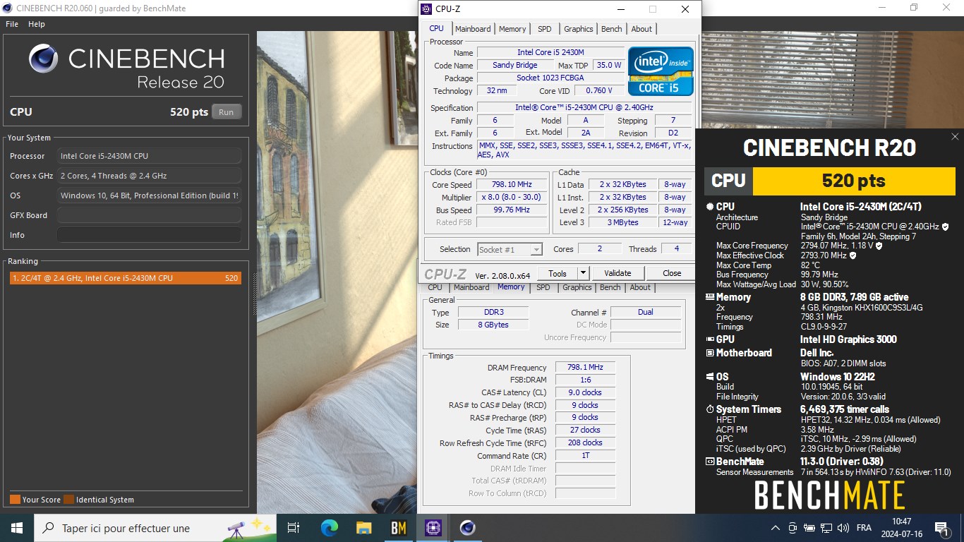
Task: Click the Tools button in CPU-Z
Action: point(558,273)
